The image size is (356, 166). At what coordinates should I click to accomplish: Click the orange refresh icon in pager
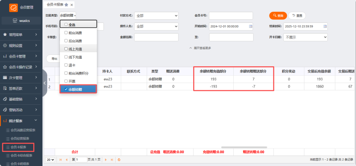click(119, 160)
